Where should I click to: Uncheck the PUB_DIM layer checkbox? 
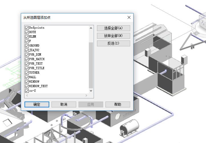(27, 55)
